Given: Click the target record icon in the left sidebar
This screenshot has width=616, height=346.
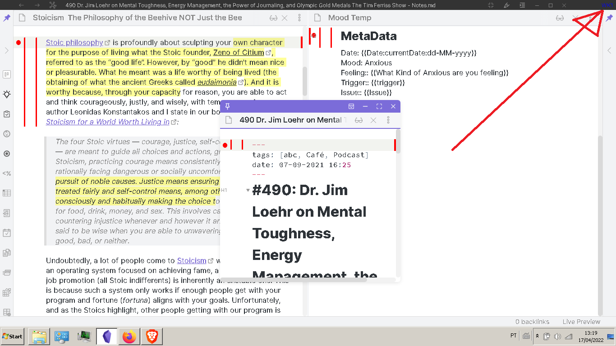Looking at the screenshot, I should coord(6,153).
